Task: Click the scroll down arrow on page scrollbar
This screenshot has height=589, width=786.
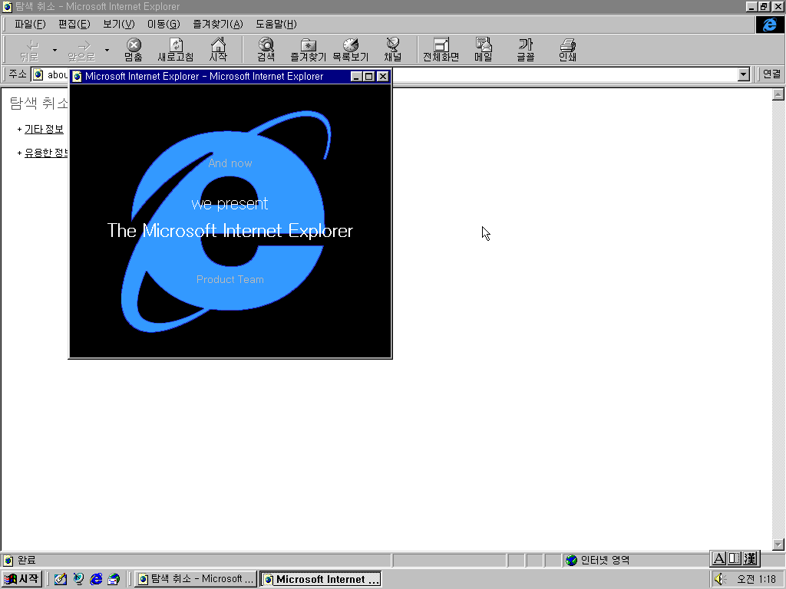Action: pos(778,544)
